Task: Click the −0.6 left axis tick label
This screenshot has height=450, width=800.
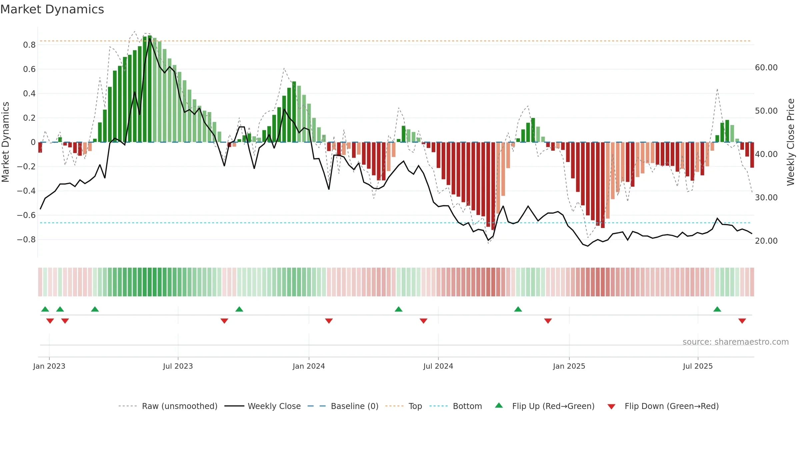Action: coord(26,215)
